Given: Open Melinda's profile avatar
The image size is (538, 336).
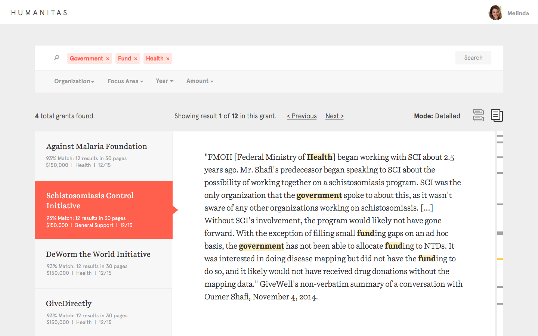Looking at the screenshot, I should [x=496, y=13].
